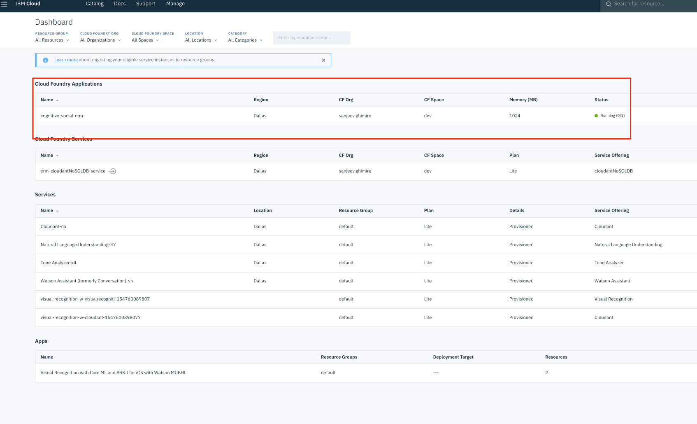
Task: Go to Docs in top bar
Action: (120, 4)
